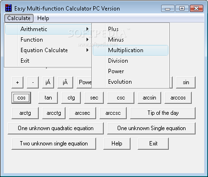Close the calculator window
Viewport: 208px width, 177px height.
coord(197,9)
